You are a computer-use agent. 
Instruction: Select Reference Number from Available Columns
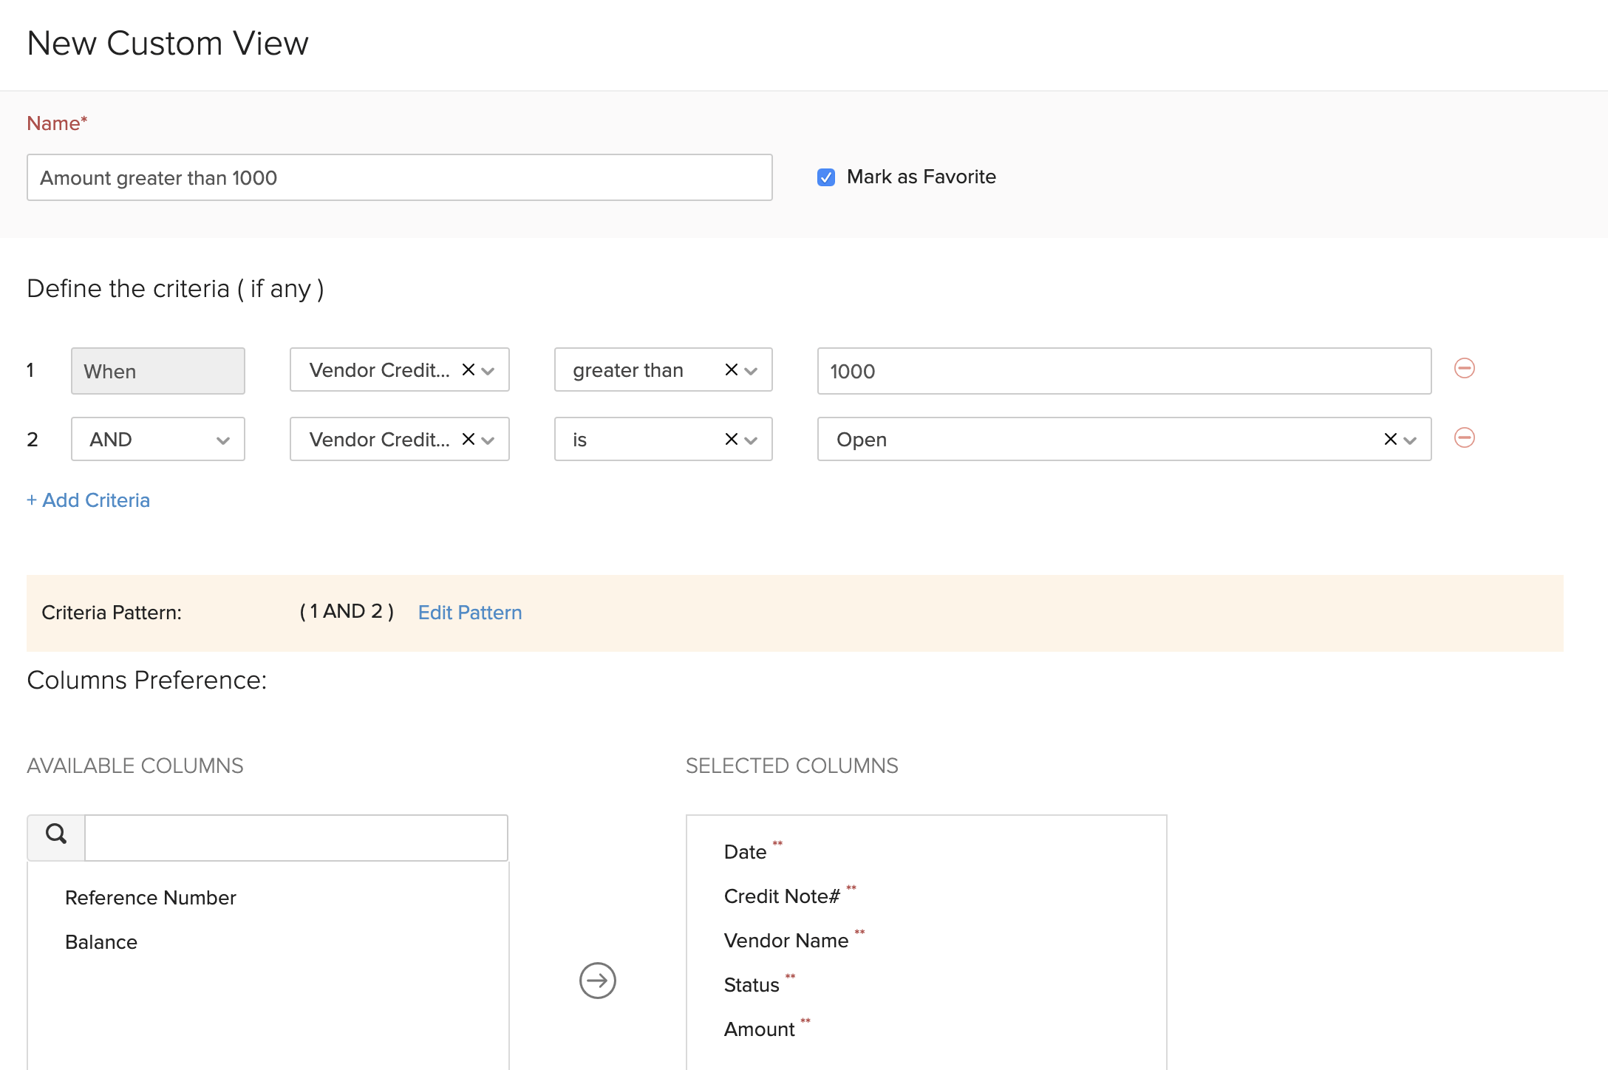point(150,897)
